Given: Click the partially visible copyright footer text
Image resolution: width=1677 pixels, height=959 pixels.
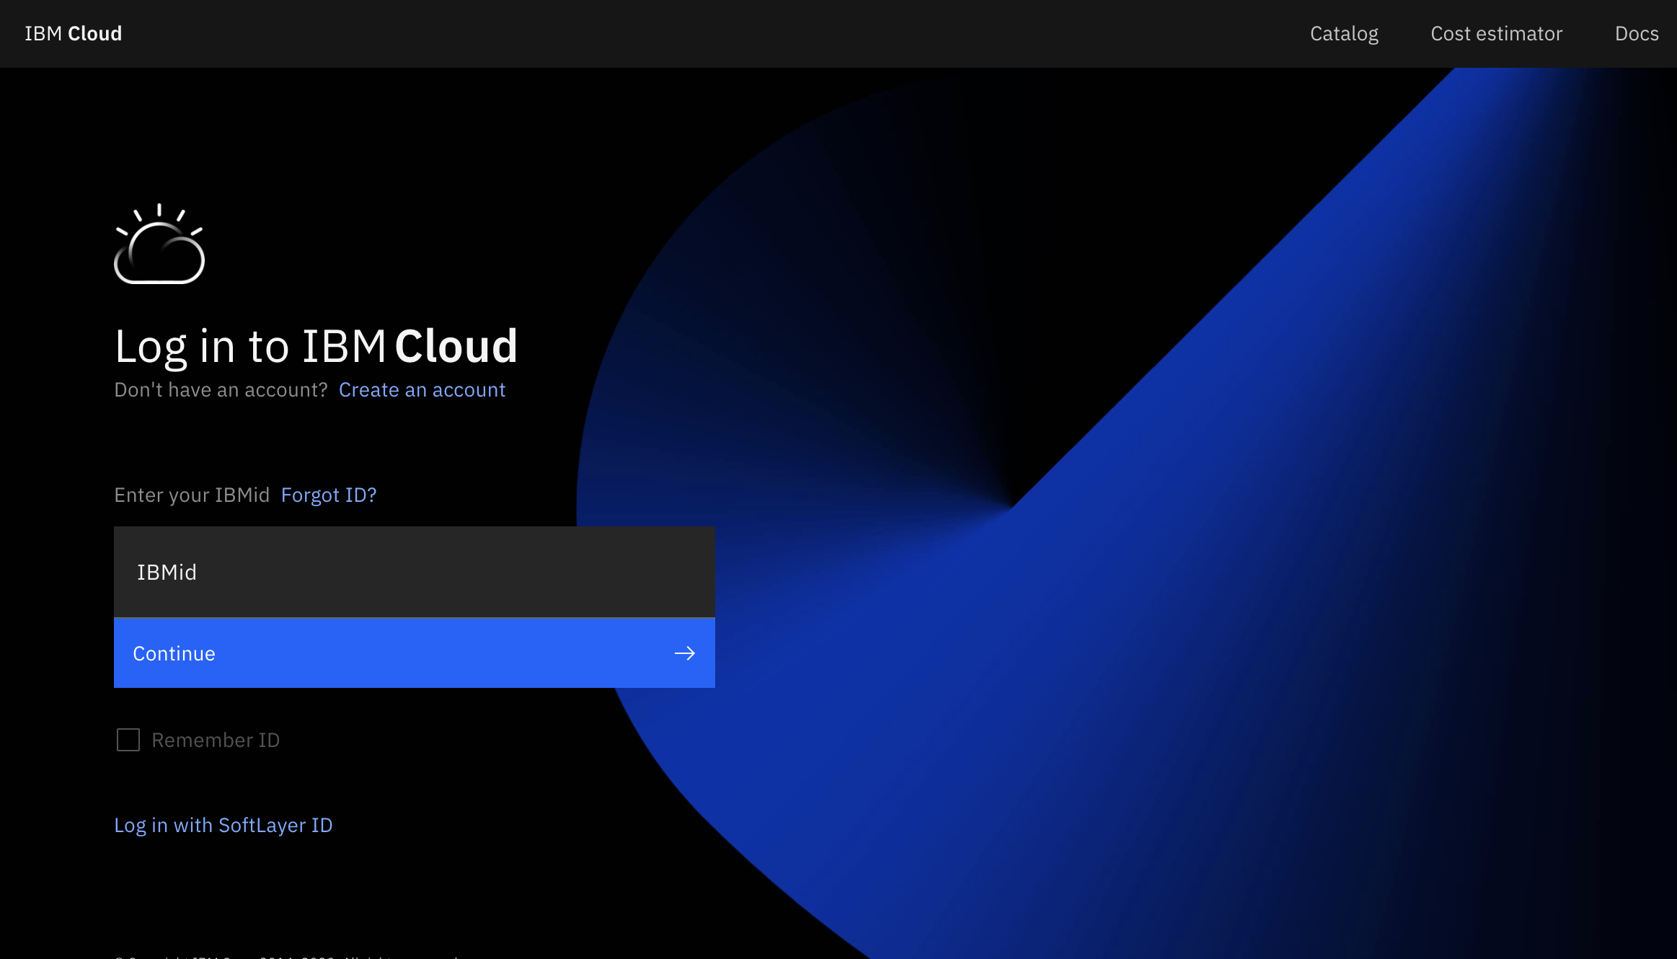Looking at the screenshot, I should [x=288, y=956].
